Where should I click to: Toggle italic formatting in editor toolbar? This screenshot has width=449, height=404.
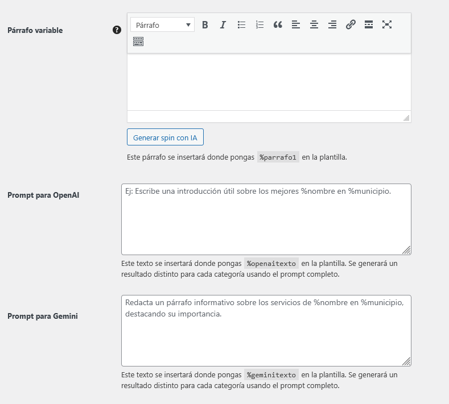click(x=223, y=24)
